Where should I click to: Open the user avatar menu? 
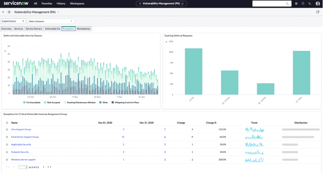(x=318, y=3)
